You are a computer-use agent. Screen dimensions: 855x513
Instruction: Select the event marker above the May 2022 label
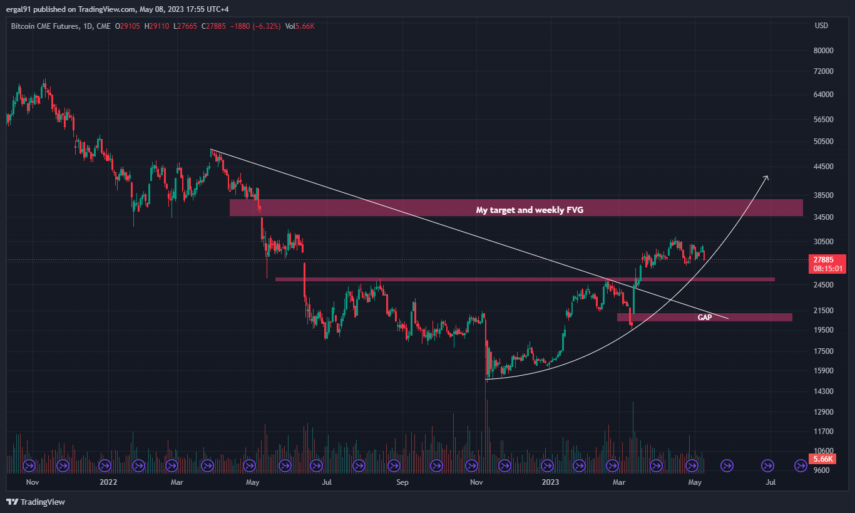click(x=249, y=465)
